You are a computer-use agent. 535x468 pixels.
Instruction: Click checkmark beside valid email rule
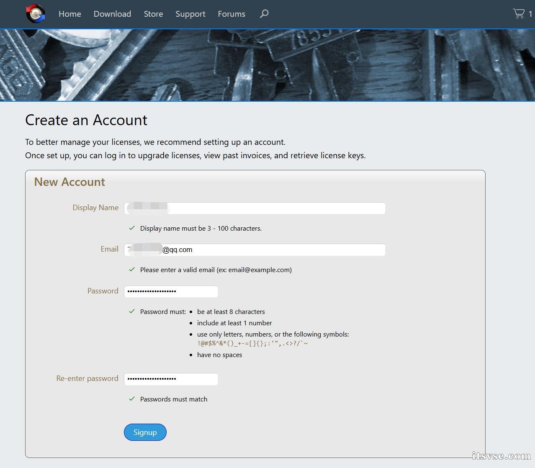[x=132, y=270]
